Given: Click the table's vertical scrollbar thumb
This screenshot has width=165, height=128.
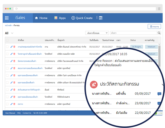Looking at the screenshot, I should 159,56.
